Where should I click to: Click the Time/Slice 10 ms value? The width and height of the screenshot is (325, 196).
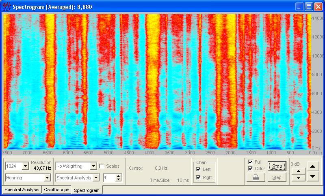coord(183,180)
